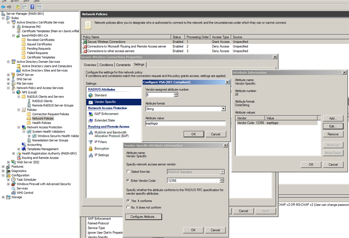Open IP Filters settings item
Image resolution: width=349 pixels, height=238 pixels.
[101, 142]
